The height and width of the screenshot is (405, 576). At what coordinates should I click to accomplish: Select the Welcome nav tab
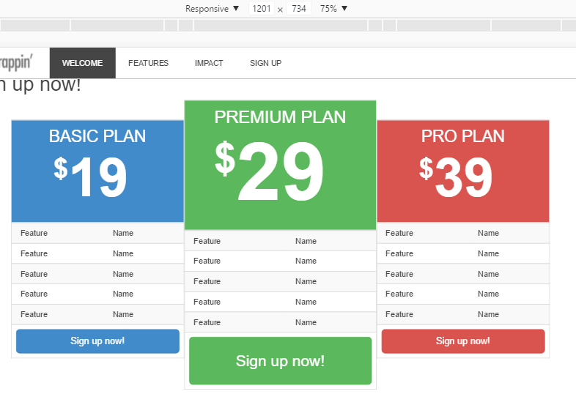pyautogui.click(x=82, y=63)
